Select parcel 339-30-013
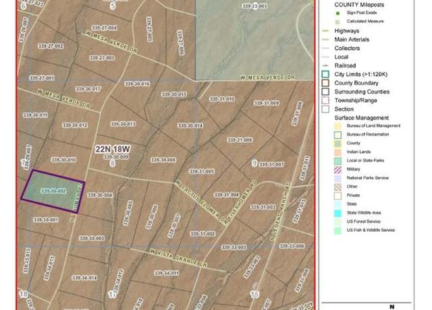 123,124
